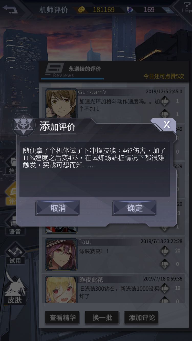The width and height of the screenshot is (192, 341).
Task: Close the 添加评价 dialog with X
Action: click(x=167, y=125)
